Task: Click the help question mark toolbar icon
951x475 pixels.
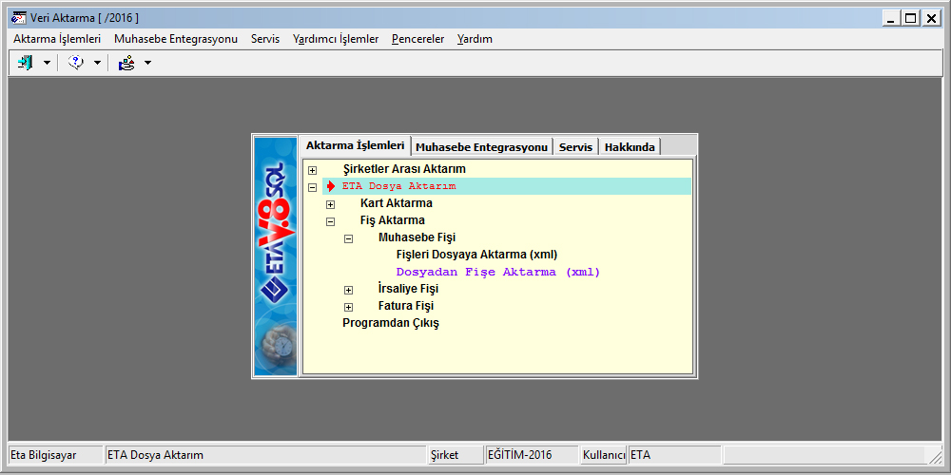Action: (76, 63)
